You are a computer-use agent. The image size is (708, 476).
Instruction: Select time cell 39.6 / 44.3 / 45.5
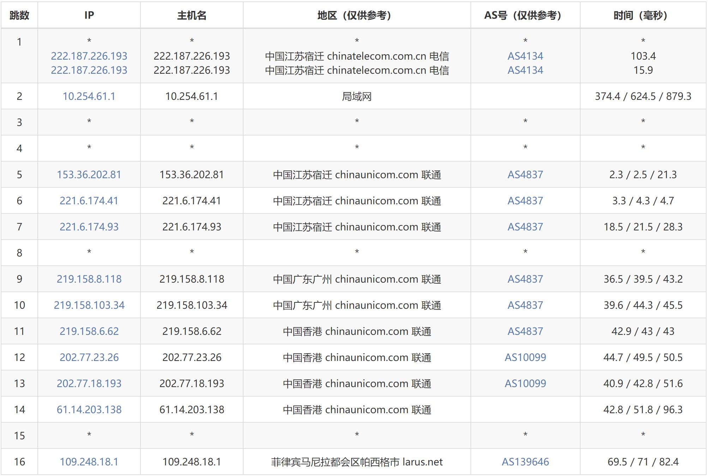tap(643, 305)
